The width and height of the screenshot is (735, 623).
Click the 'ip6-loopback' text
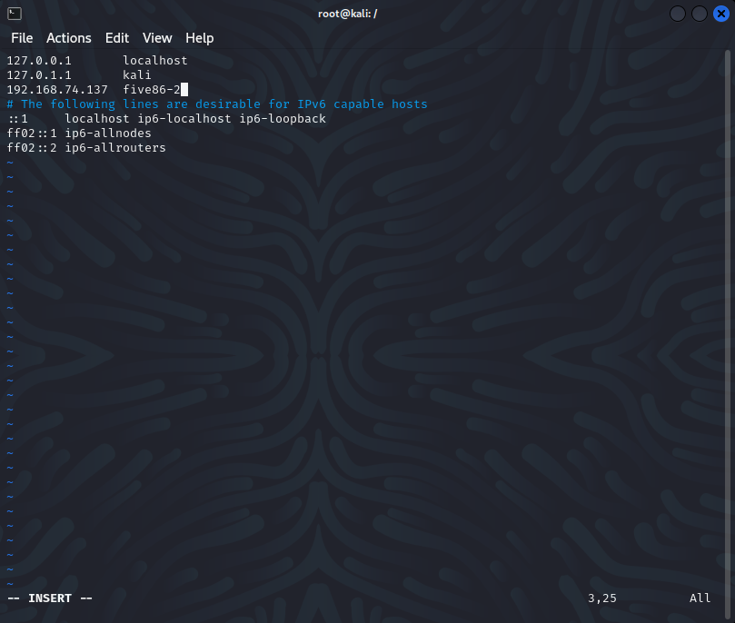click(283, 119)
